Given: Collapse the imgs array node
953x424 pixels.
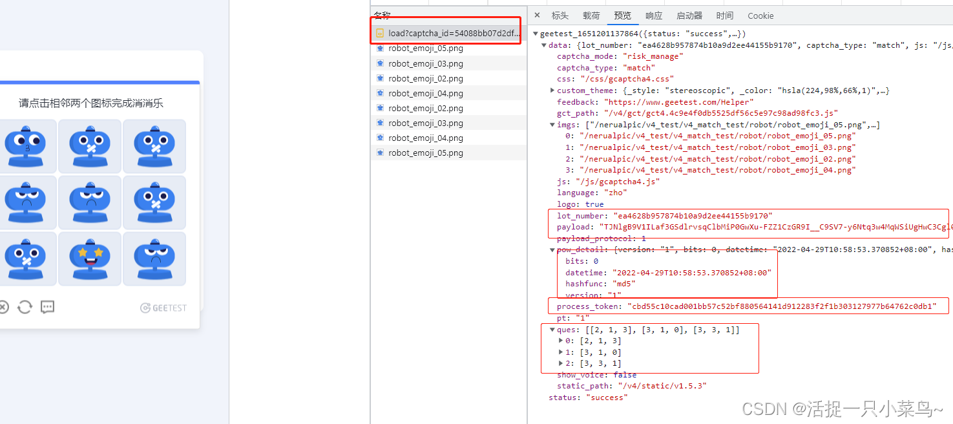Looking at the screenshot, I should (x=552, y=125).
